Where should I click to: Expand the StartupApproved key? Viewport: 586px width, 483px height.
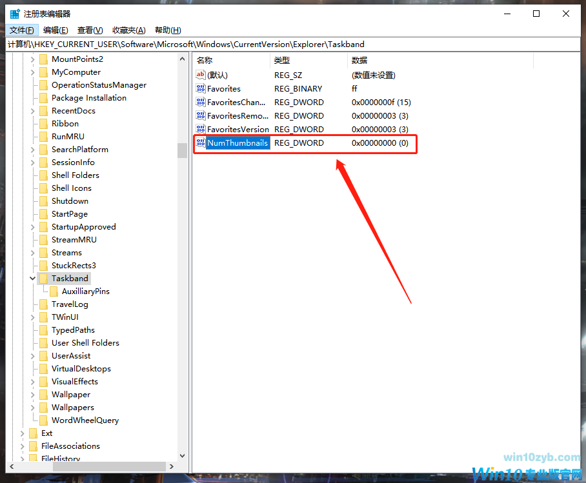[32, 227]
